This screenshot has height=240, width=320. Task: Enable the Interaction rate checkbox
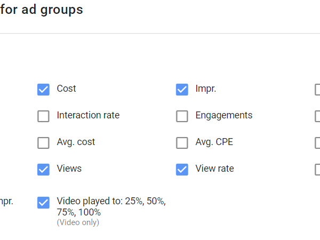tap(43, 116)
